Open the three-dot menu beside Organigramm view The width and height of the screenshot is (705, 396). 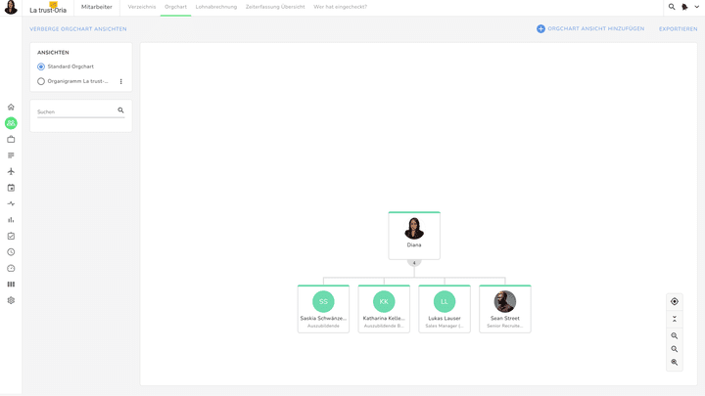click(x=121, y=81)
